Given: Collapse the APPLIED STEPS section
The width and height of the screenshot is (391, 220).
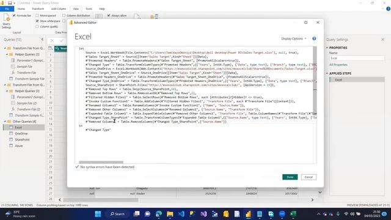Looking at the screenshot, I should click(327, 73).
